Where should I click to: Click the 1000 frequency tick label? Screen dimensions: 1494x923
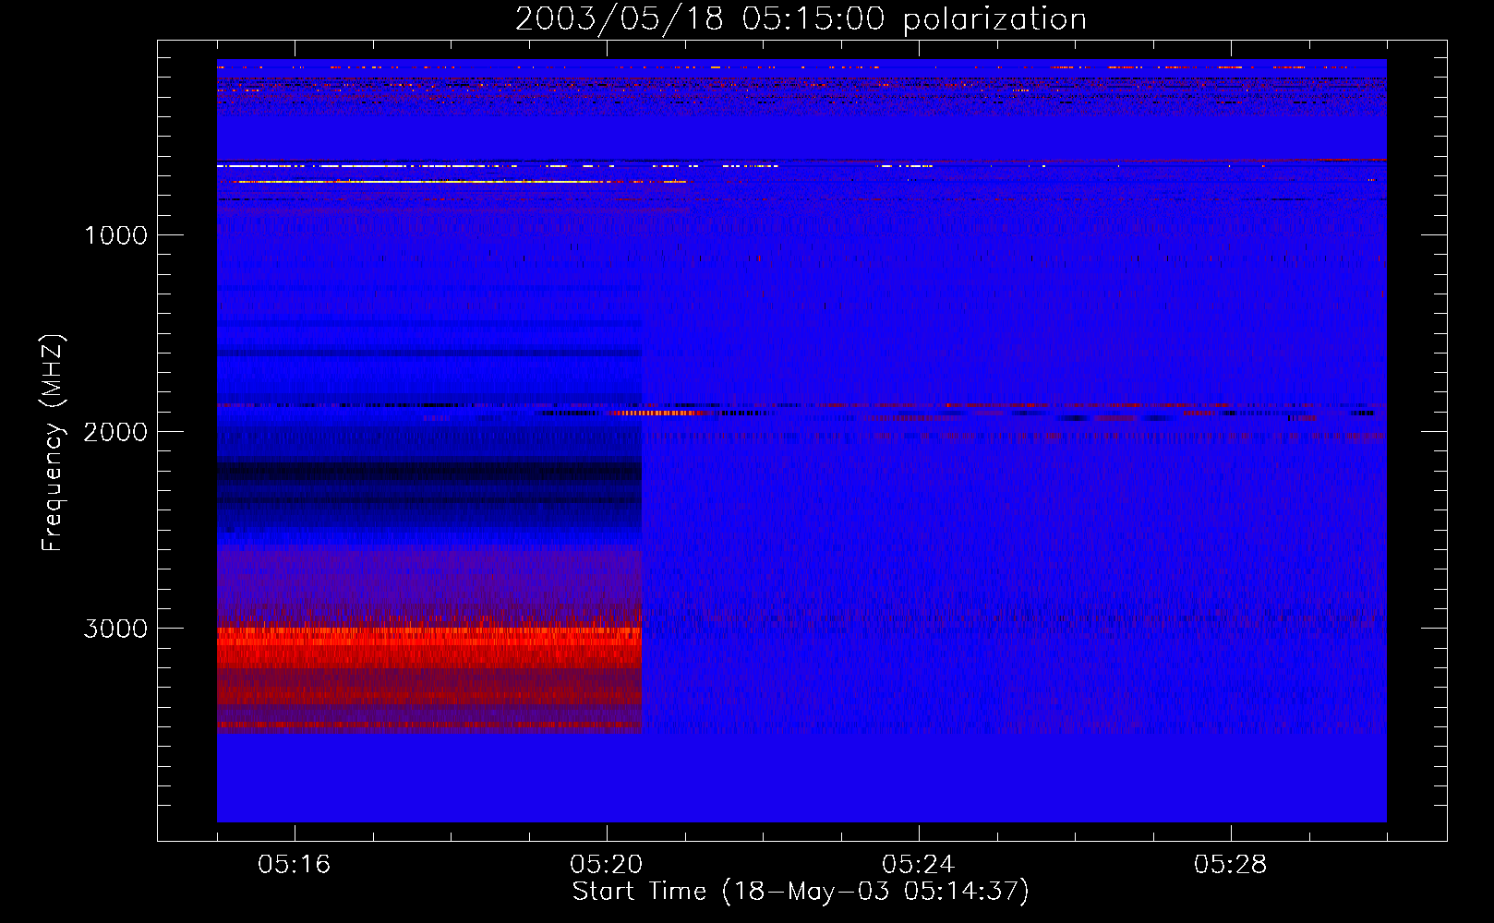coord(115,235)
